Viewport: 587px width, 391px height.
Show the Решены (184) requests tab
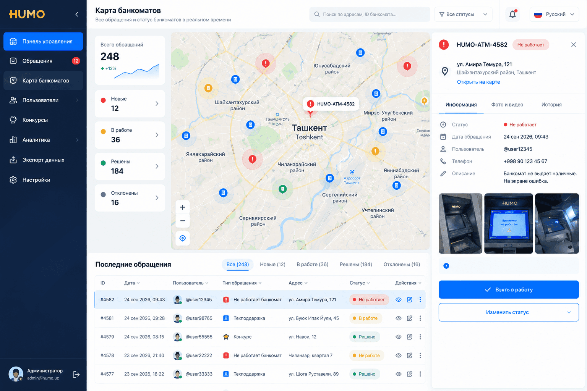356,264
